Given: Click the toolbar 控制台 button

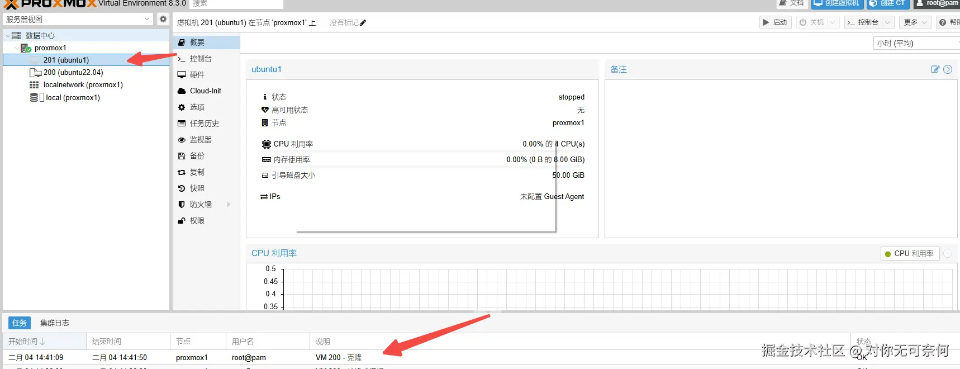Looking at the screenshot, I should click(863, 22).
